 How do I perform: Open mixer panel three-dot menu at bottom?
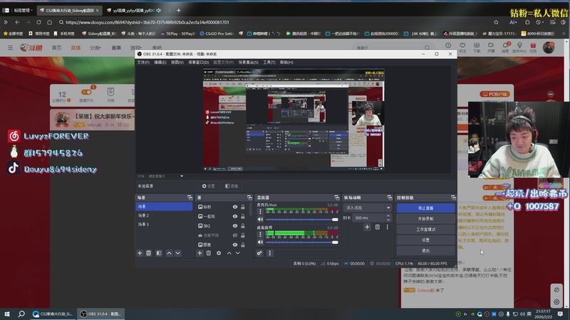click(x=270, y=253)
